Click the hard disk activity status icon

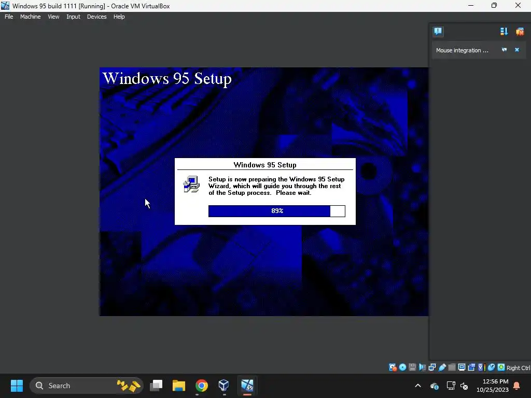pyautogui.click(x=393, y=367)
